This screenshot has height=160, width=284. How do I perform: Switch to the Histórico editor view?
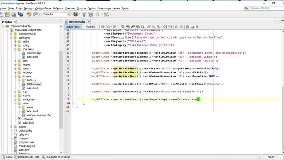click(x=90, y=27)
